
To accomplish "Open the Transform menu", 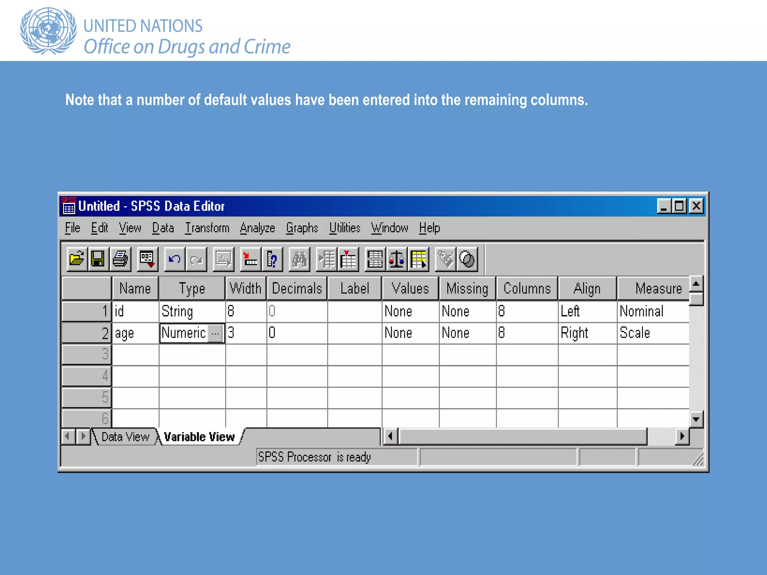I will pyautogui.click(x=207, y=228).
